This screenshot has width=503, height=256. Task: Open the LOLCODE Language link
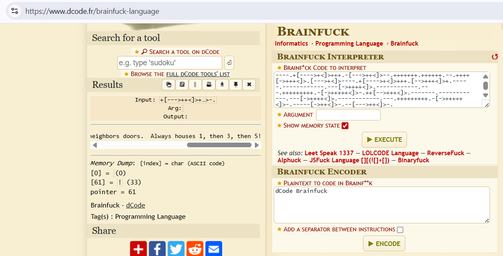click(x=390, y=153)
